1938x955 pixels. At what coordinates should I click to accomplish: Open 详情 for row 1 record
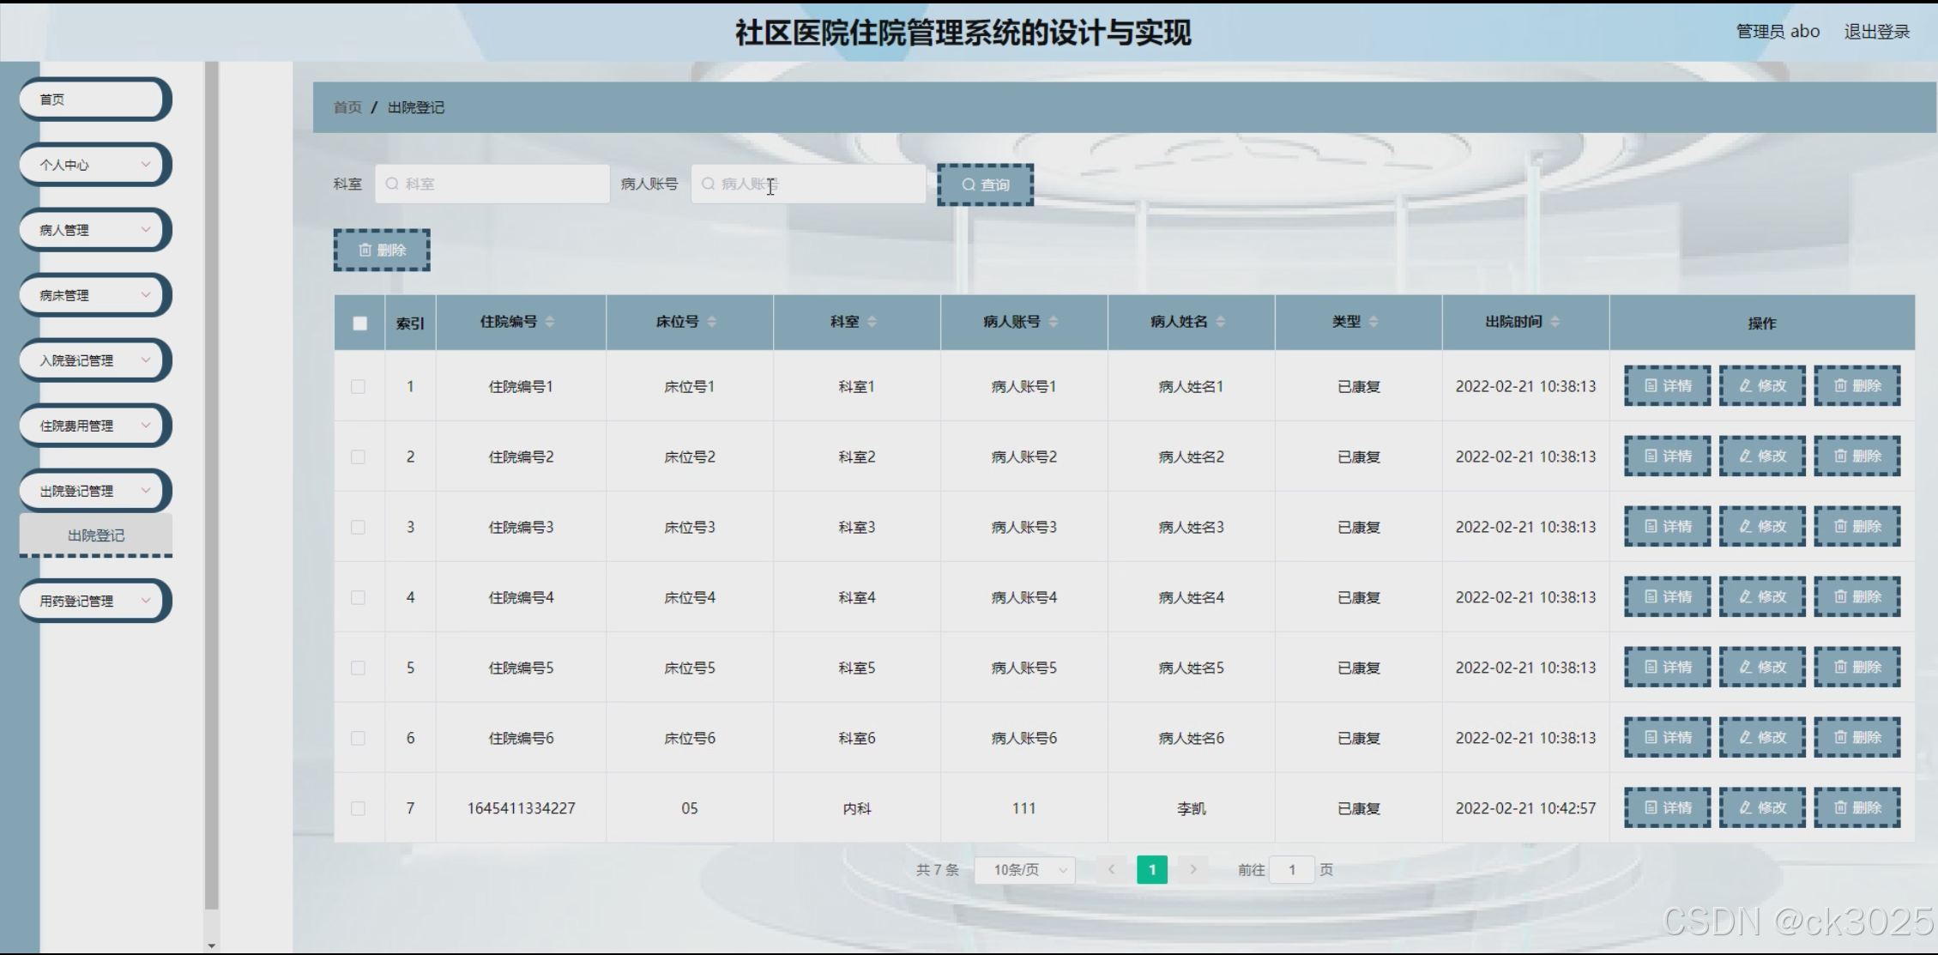pos(1667,386)
